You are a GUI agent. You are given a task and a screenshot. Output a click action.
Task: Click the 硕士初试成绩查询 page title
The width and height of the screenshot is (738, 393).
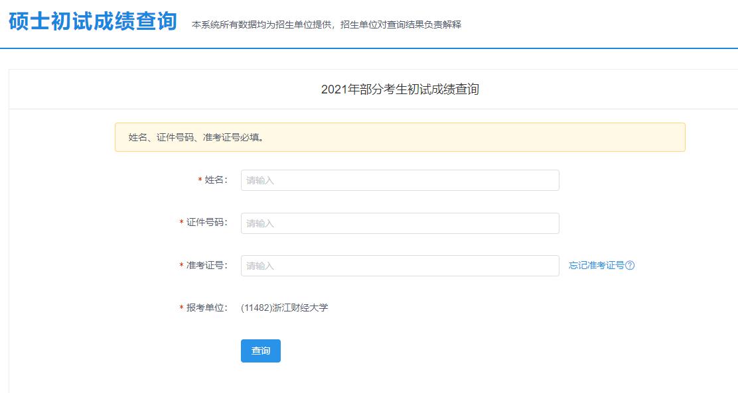(x=93, y=22)
